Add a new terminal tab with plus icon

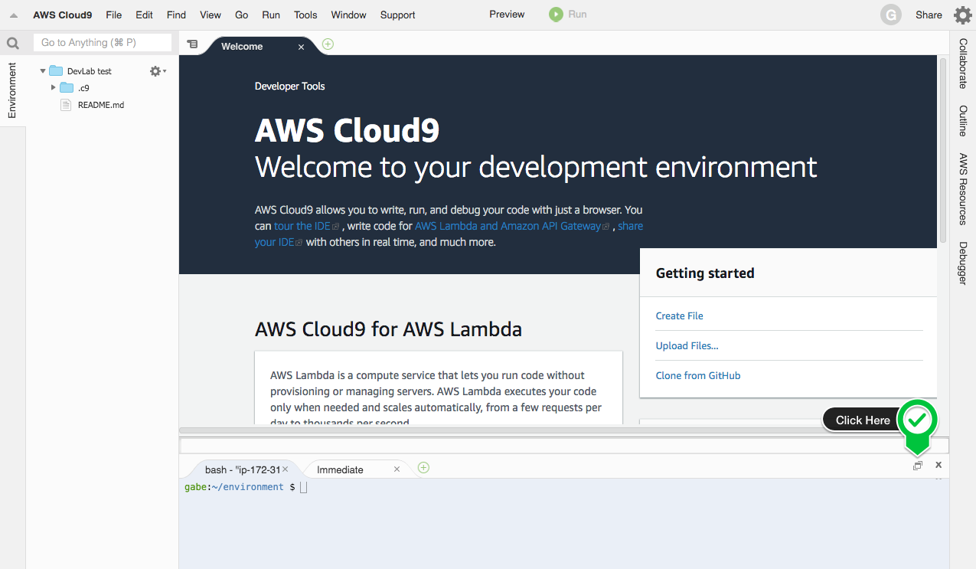(x=423, y=467)
